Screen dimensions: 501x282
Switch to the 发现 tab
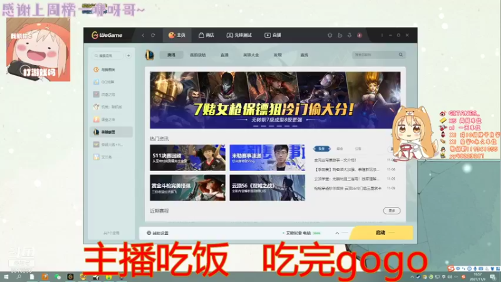pos(277,55)
